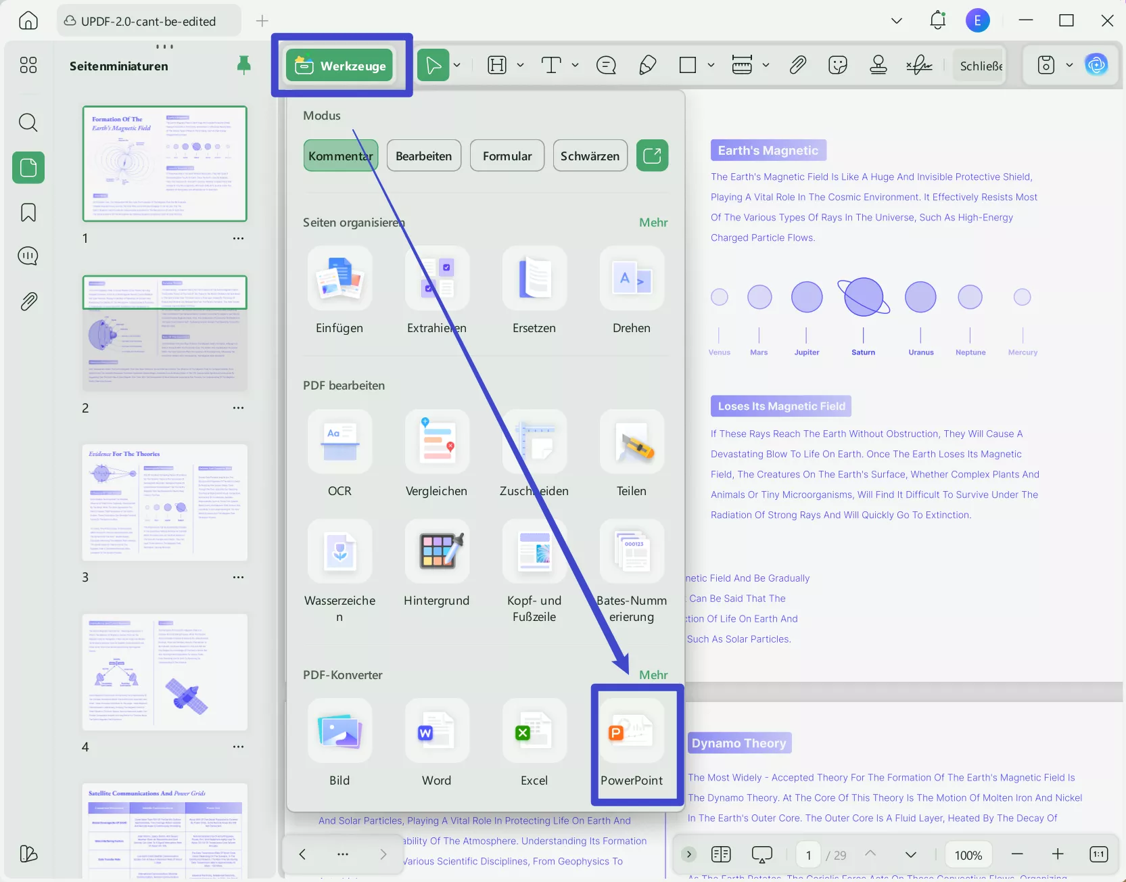
Task: Select the rectangle shape tool
Action: coord(688,65)
